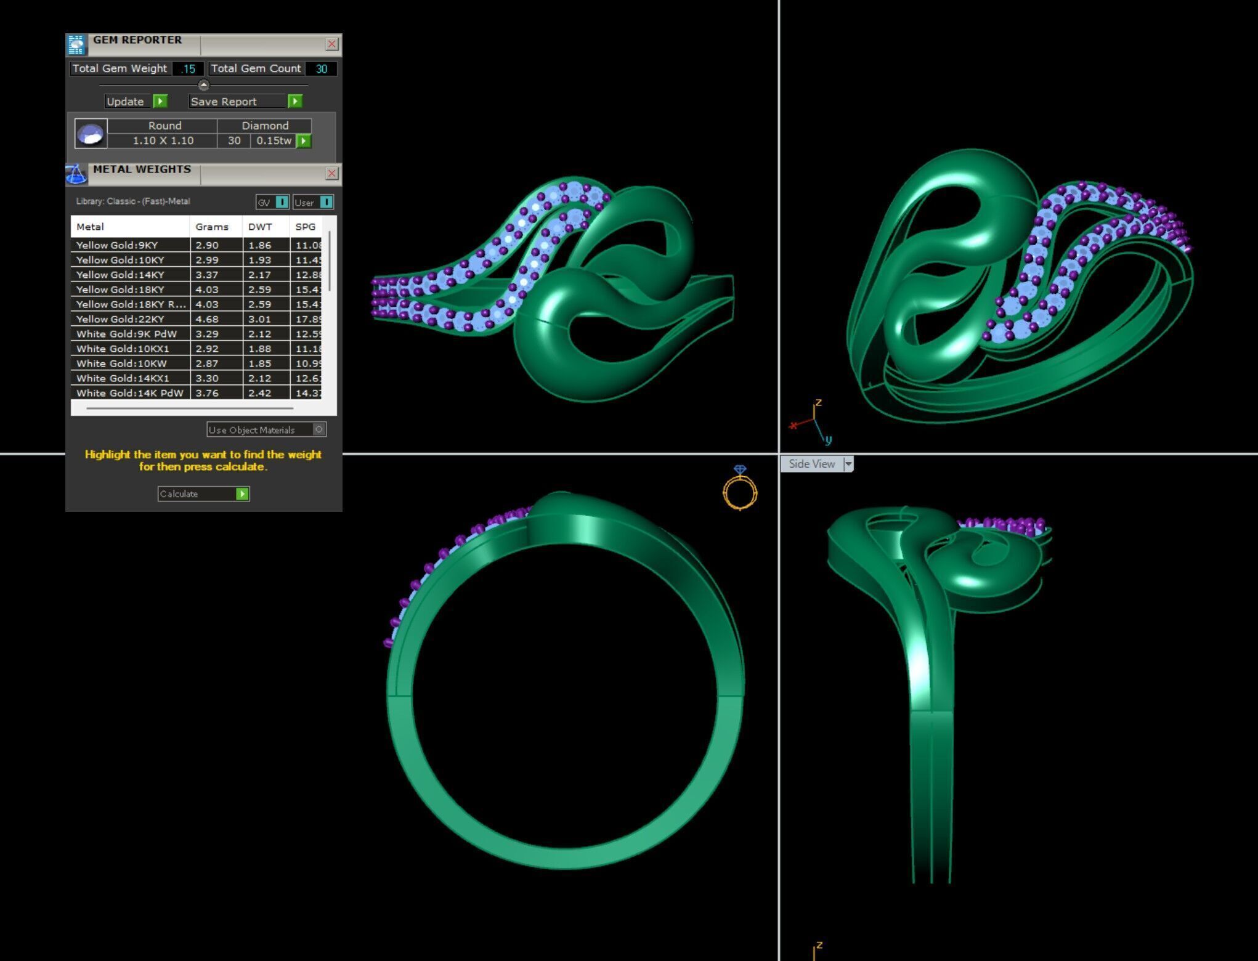Click the Diamond material cell
Viewport: 1258px width, 961px height.
(264, 126)
